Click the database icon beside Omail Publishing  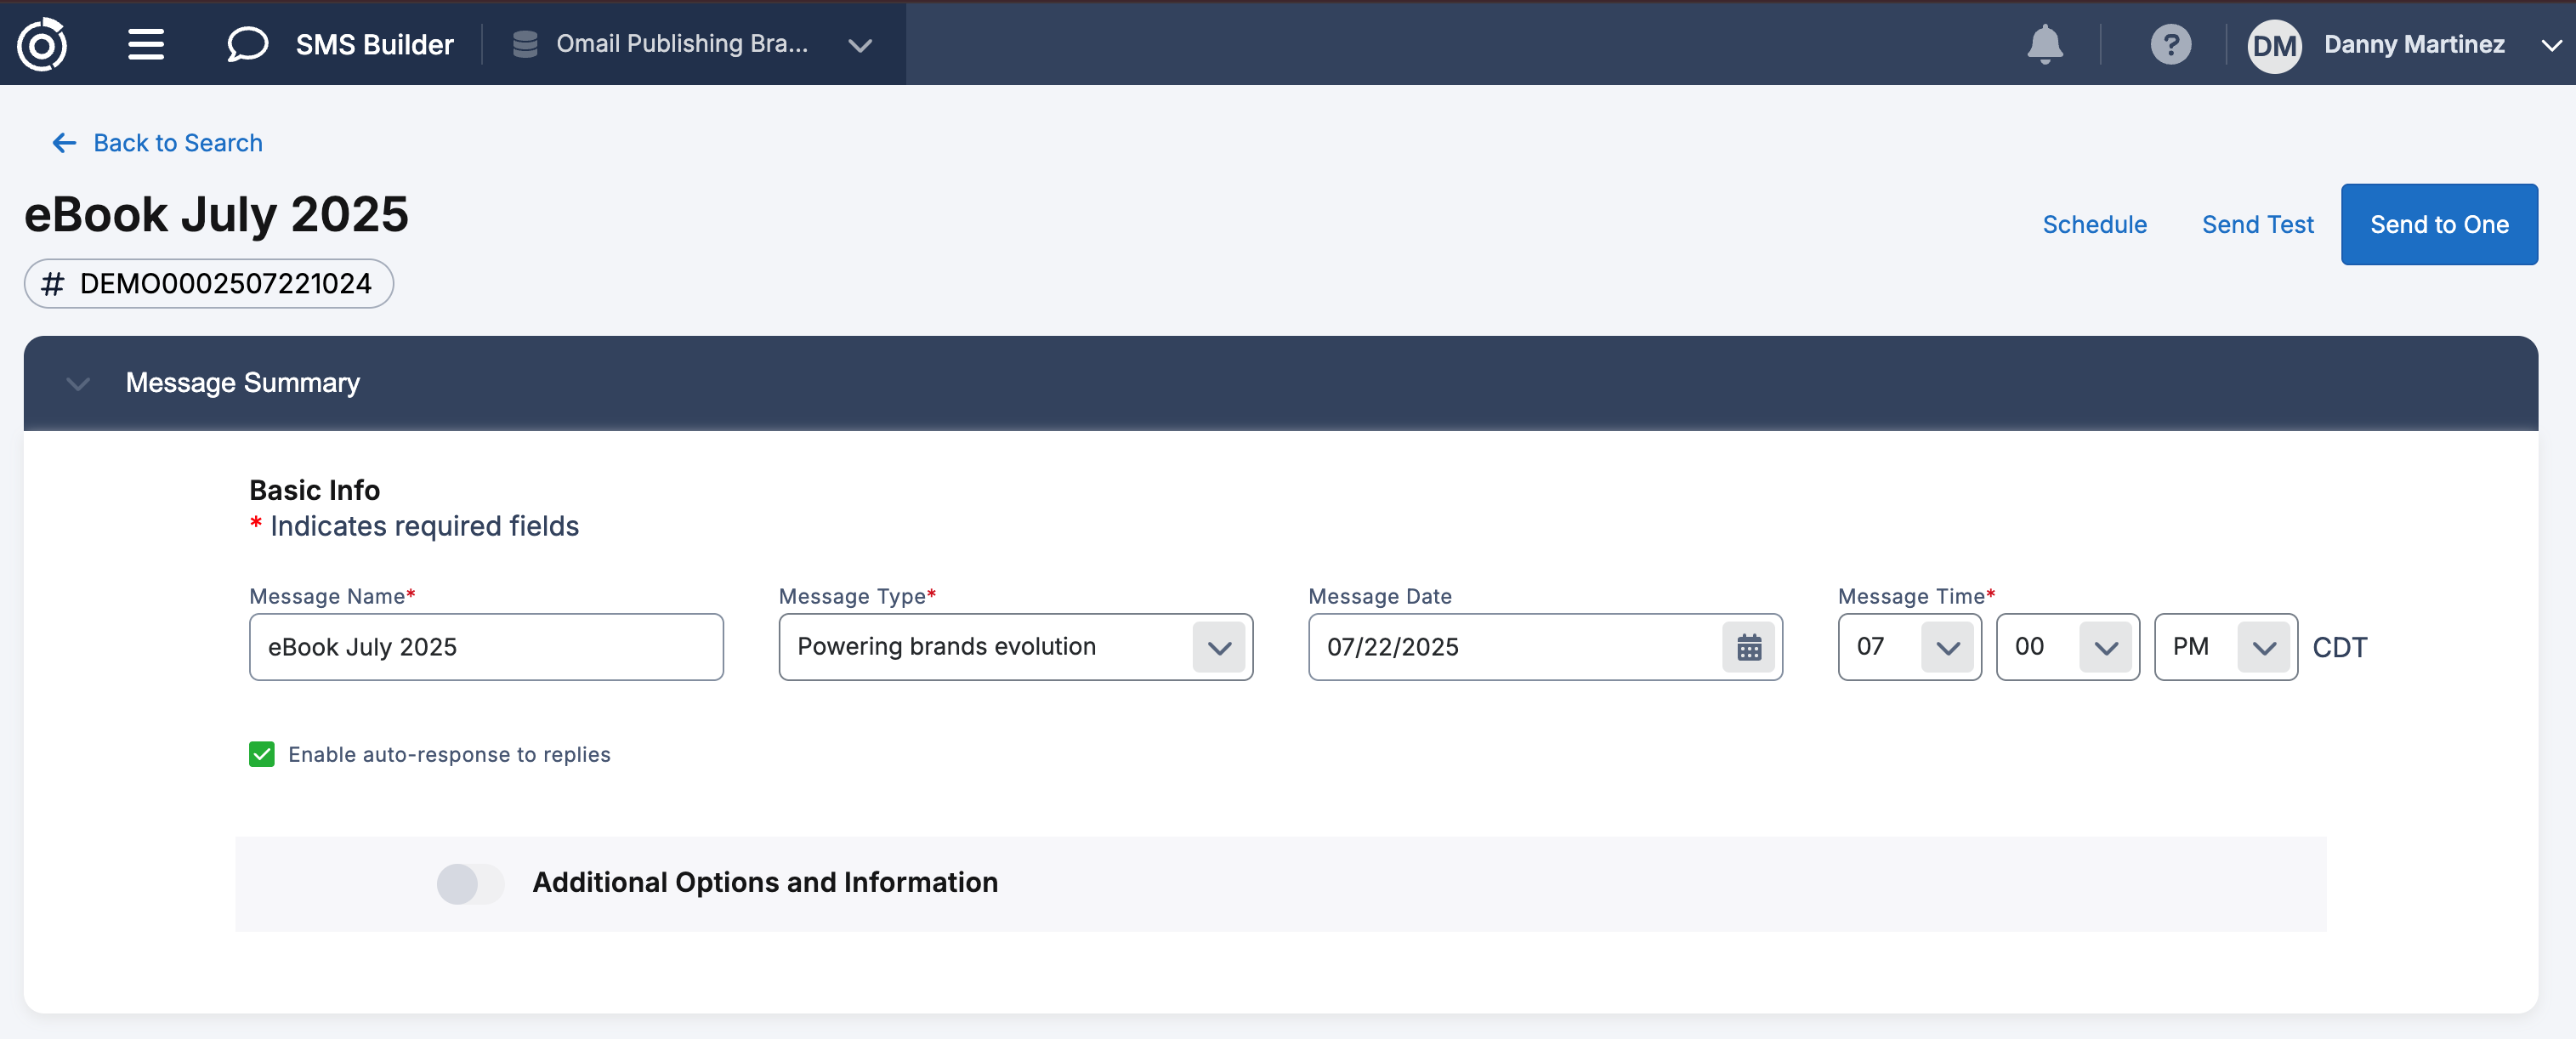coord(525,44)
